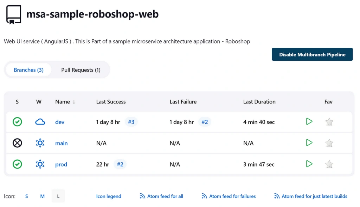Select the Branches (3) tab
This screenshot has width=360, height=207.
pyautogui.click(x=28, y=70)
